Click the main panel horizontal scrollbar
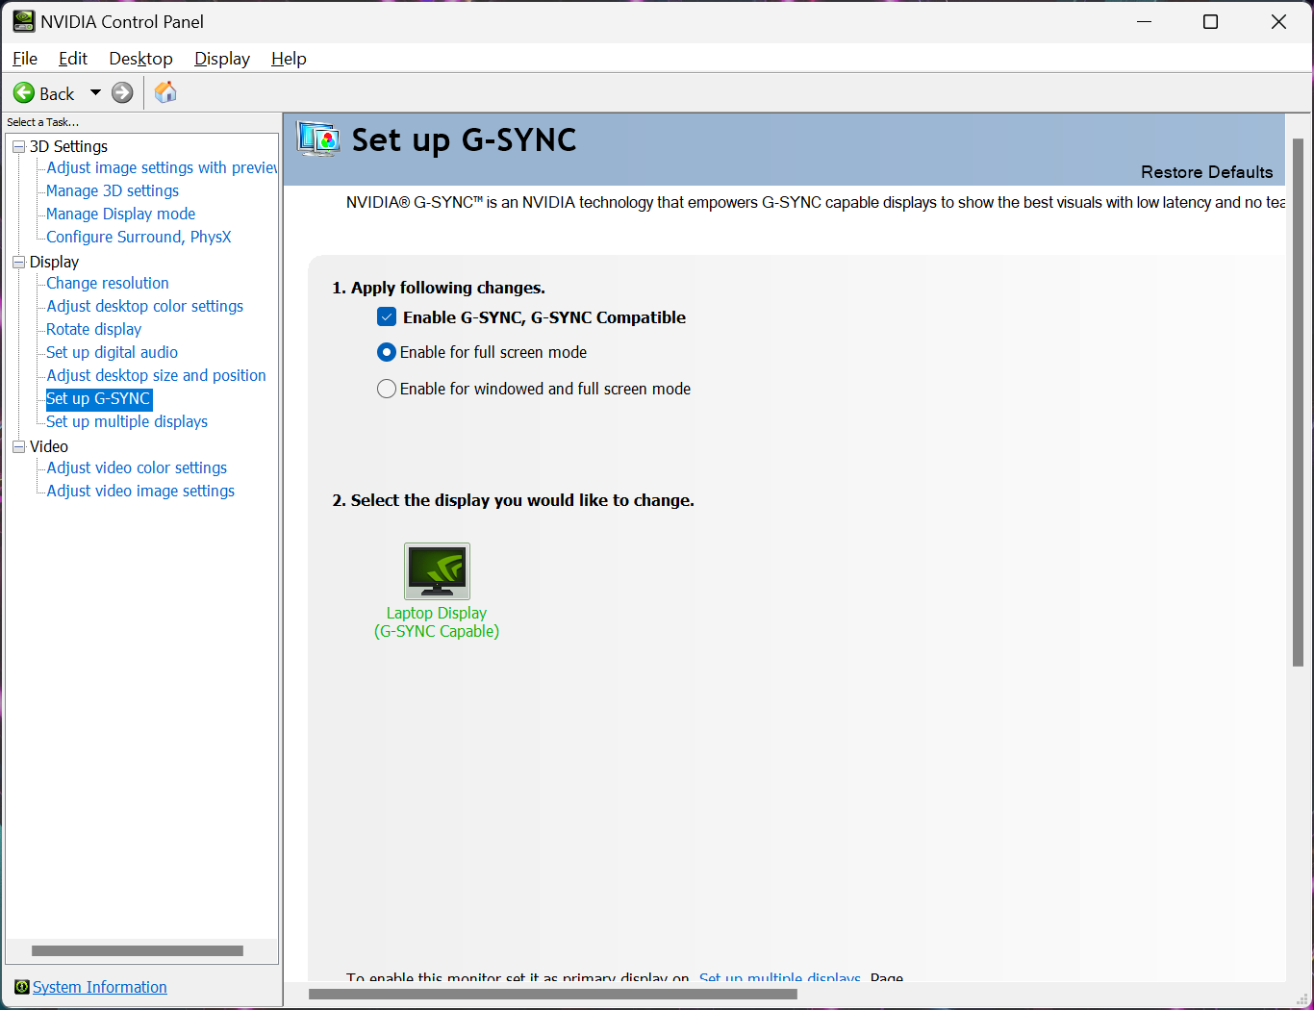The height and width of the screenshot is (1010, 1314). (x=553, y=994)
